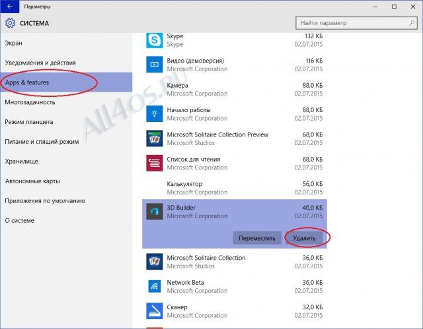
Task: Select the Apps & features section
Action: click(66, 82)
